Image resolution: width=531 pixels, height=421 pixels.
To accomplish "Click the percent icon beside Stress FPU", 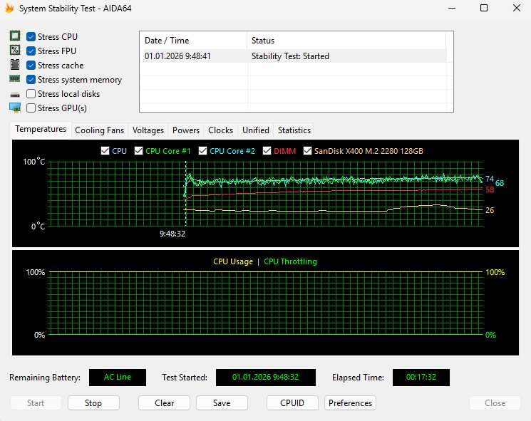I will point(14,50).
